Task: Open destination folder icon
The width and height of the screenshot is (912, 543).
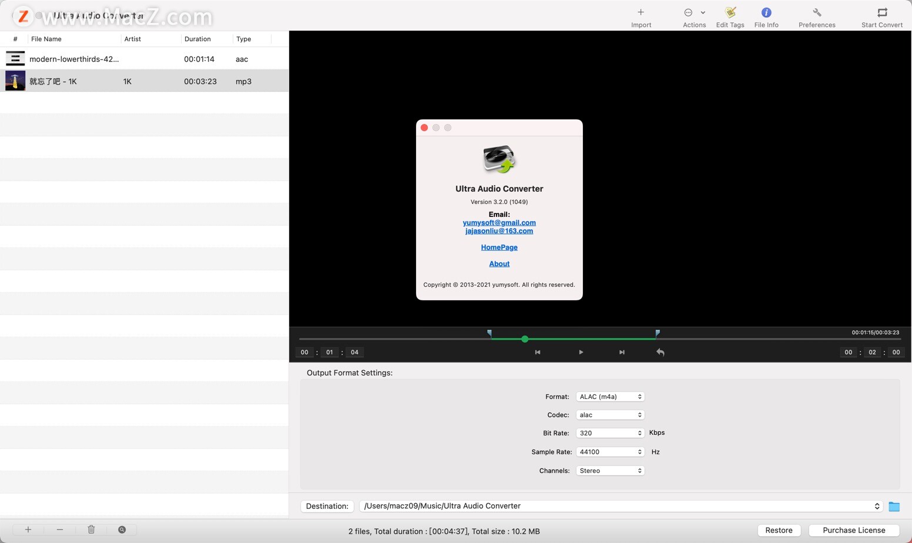Action: [894, 506]
